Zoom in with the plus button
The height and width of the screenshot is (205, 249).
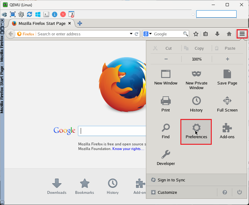(227, 59)
